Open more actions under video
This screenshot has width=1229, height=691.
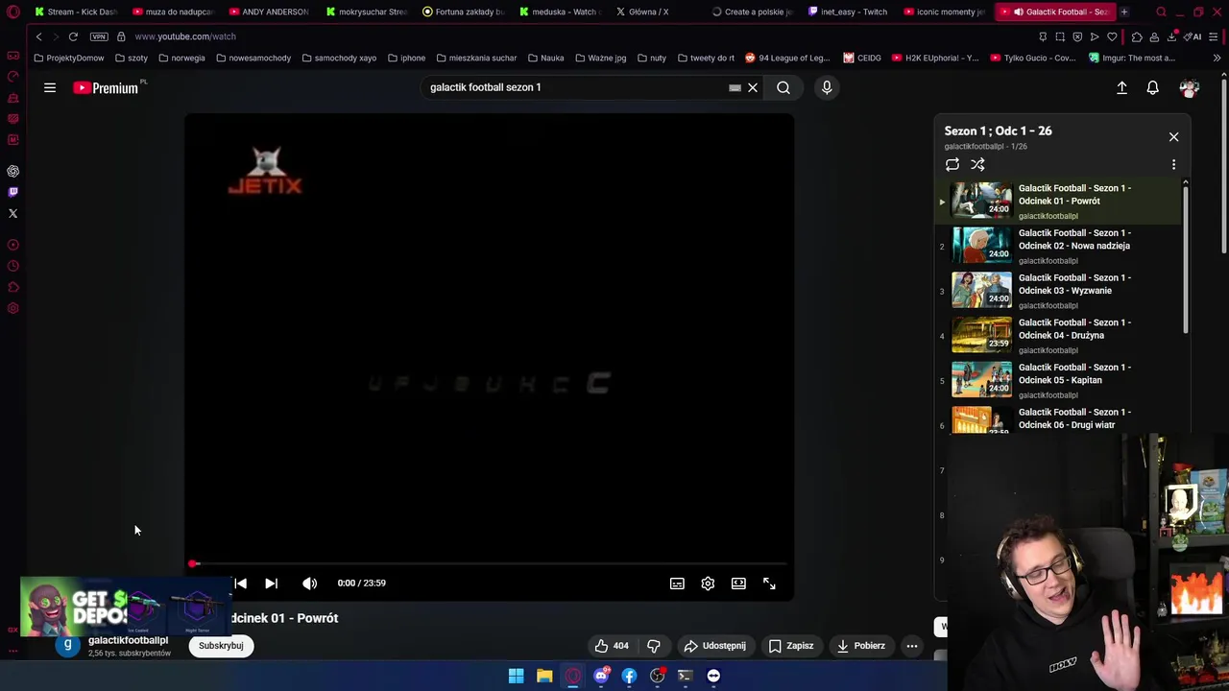pos(912,646)
